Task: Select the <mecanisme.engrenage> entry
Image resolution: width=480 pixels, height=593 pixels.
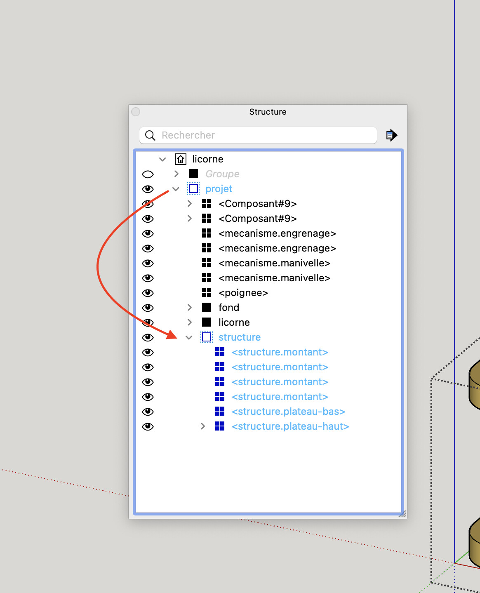Action: pyautogui.click(x=277, y=233)
